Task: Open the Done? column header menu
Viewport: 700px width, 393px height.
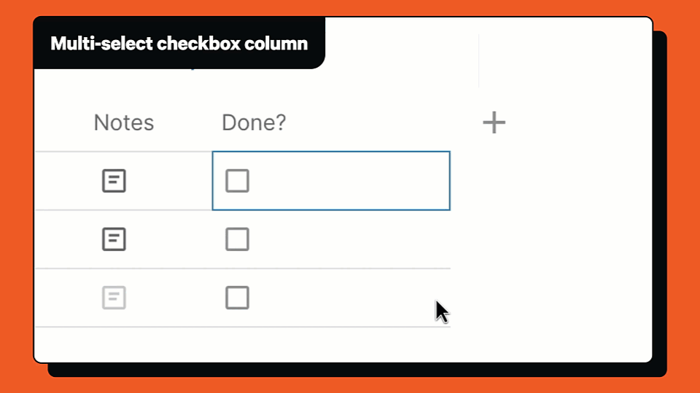Action: point(254,122)
